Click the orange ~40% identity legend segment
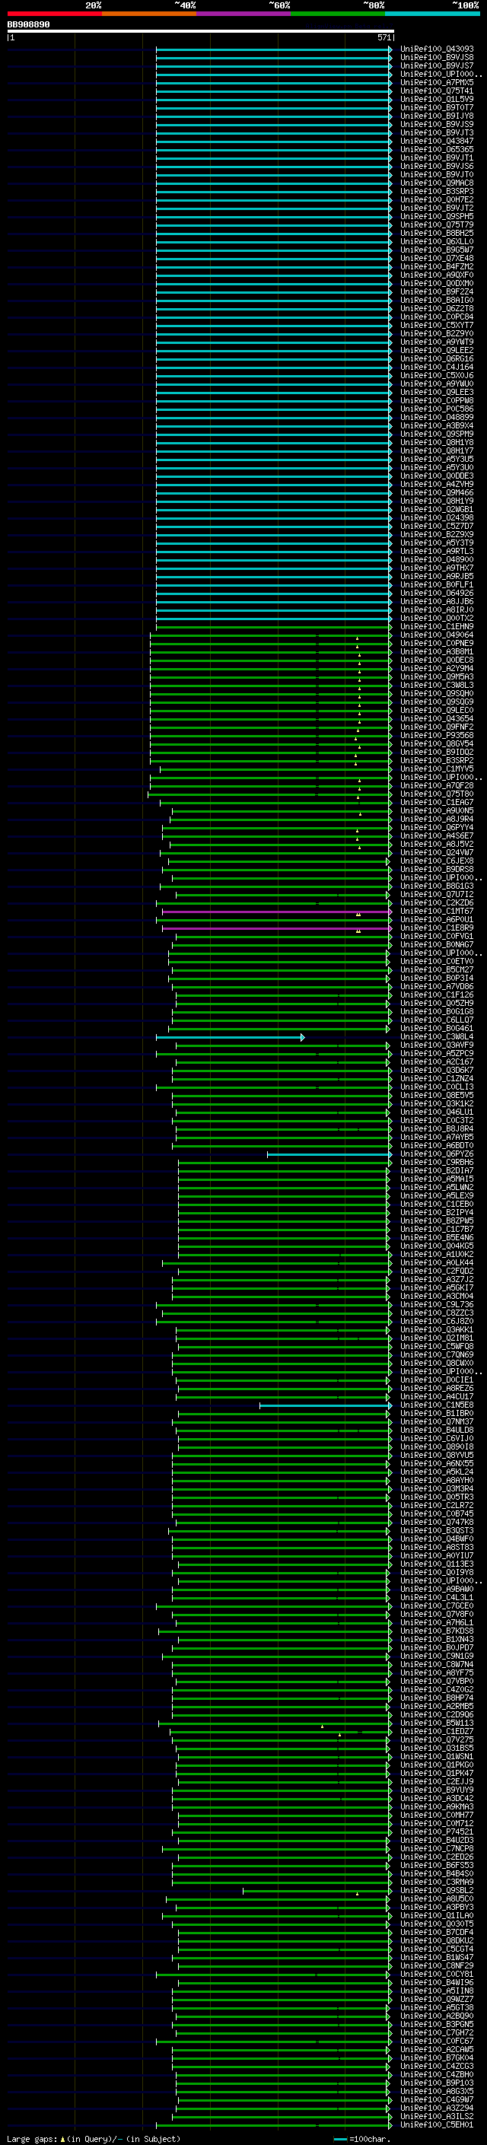The width and height of the screenshot is (487, 2145). [x=149, y=14]
